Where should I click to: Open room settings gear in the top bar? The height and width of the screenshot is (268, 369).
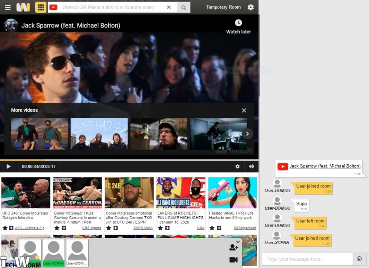(x=251, y=7)
